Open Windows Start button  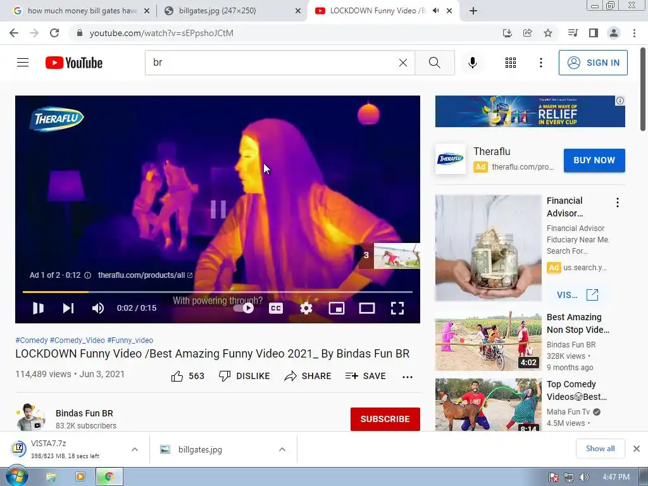pos(16,477)
